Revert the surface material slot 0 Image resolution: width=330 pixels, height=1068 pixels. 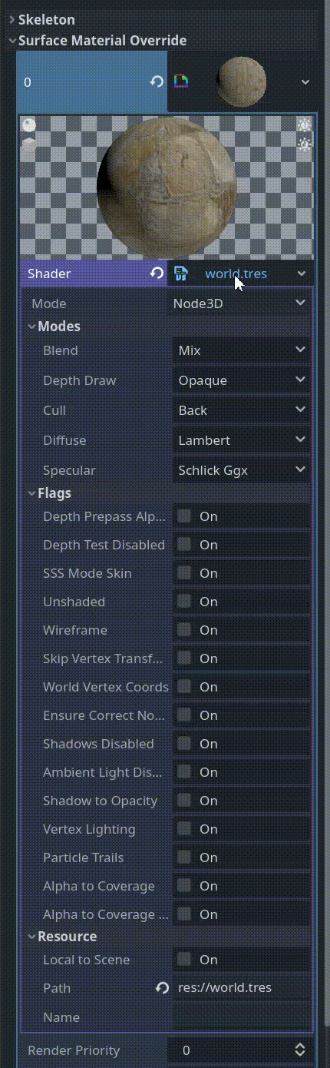click(157, 81)
